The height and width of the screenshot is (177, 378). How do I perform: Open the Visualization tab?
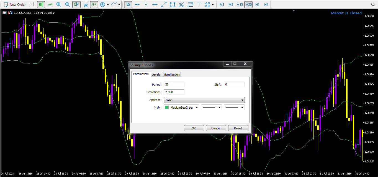171,74
